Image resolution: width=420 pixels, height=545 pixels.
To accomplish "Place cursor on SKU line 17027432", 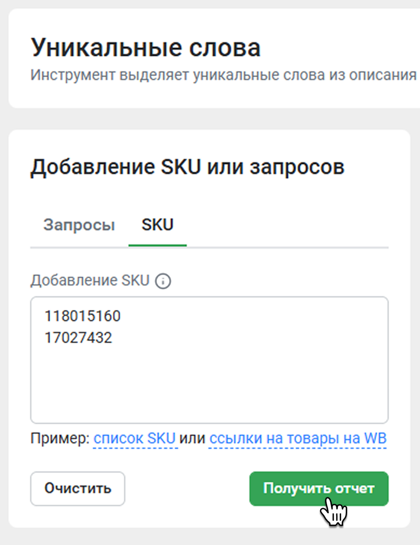I will (79, 338).
